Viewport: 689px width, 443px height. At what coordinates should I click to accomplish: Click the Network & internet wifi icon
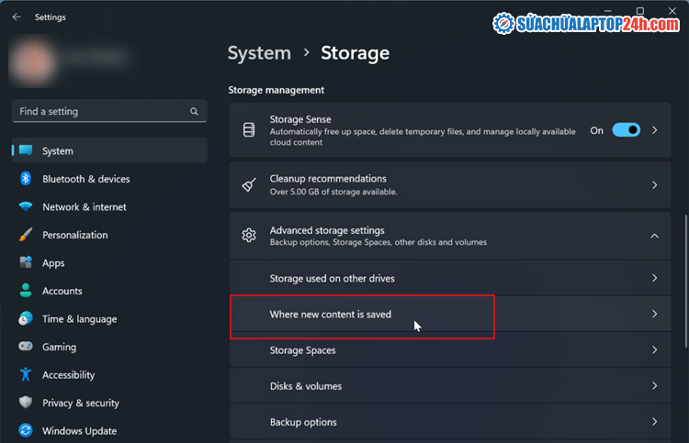[x=26, y=207]
